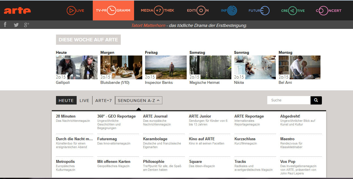This screenshot has height=179, width=353.
Task: Open the ARTE Journal programme
Action: pyautogui.click(x=155, y=116)
